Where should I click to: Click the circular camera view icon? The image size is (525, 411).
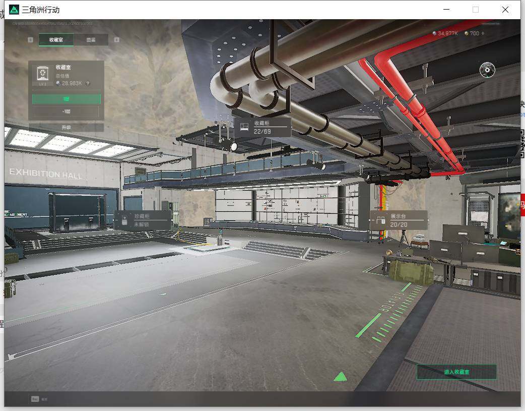[x=487, y=70]
